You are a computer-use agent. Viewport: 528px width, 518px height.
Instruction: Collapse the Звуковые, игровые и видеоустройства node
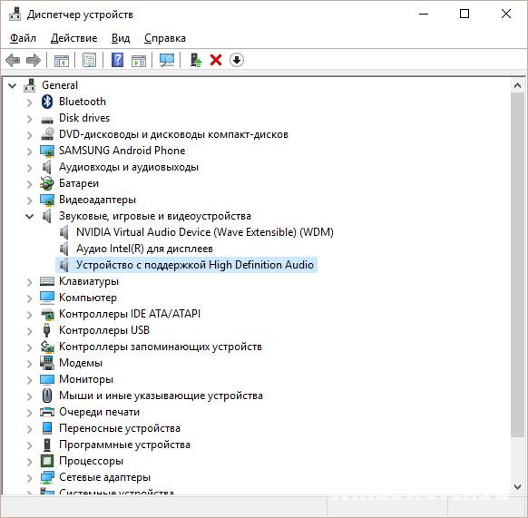[x=30, y=216]
